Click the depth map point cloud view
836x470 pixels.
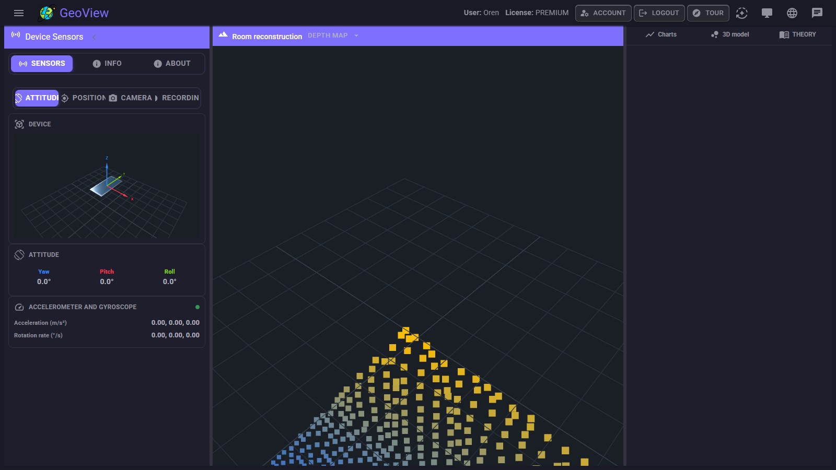tap(418, 256)
